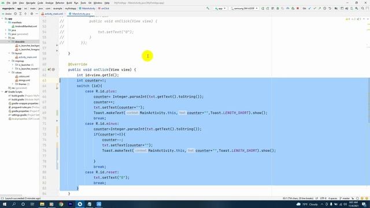This screenshot has height=208, width=370.
Task: Select ic_launcher_background file in drawable
Action: click(x=27, y=46)
